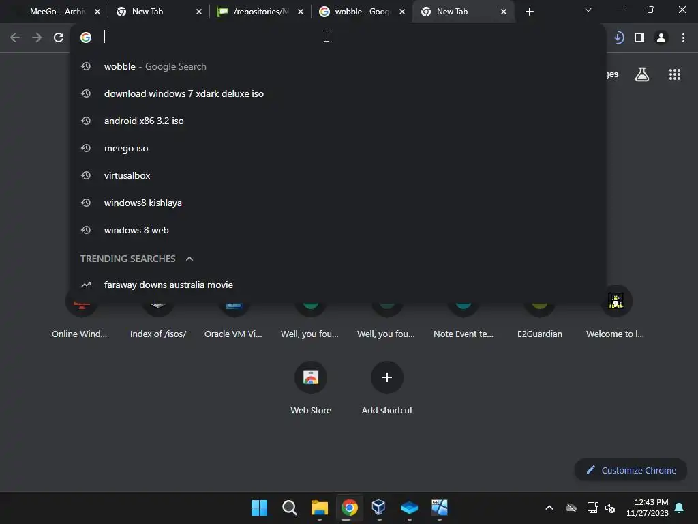Open the Google apps grid icon
698x524 pixels.
[675, 74]
